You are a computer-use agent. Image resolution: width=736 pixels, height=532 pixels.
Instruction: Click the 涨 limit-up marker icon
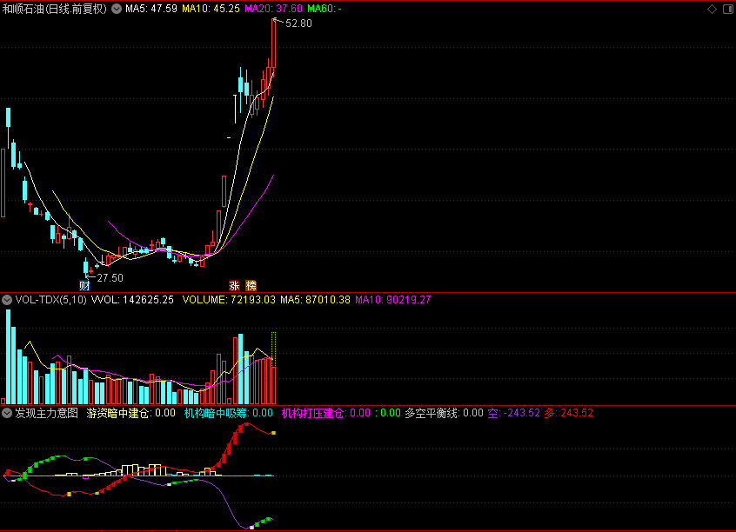click(x=234, y=286)
